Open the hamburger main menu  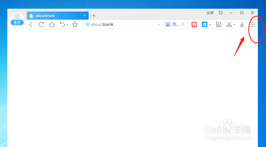pos(253,24)
